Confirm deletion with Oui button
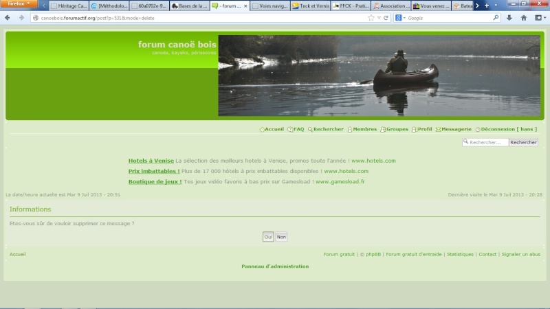Viewport: 550px width, 309px height. click(x=268, y=237)
